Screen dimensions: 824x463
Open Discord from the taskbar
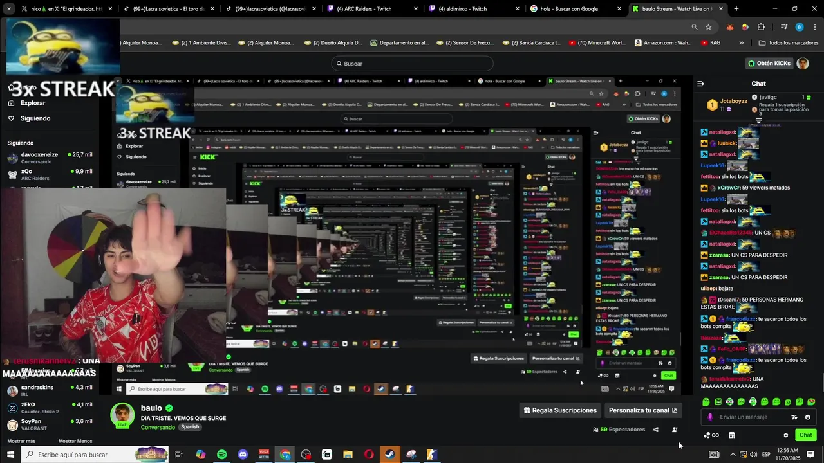(243, 455)
